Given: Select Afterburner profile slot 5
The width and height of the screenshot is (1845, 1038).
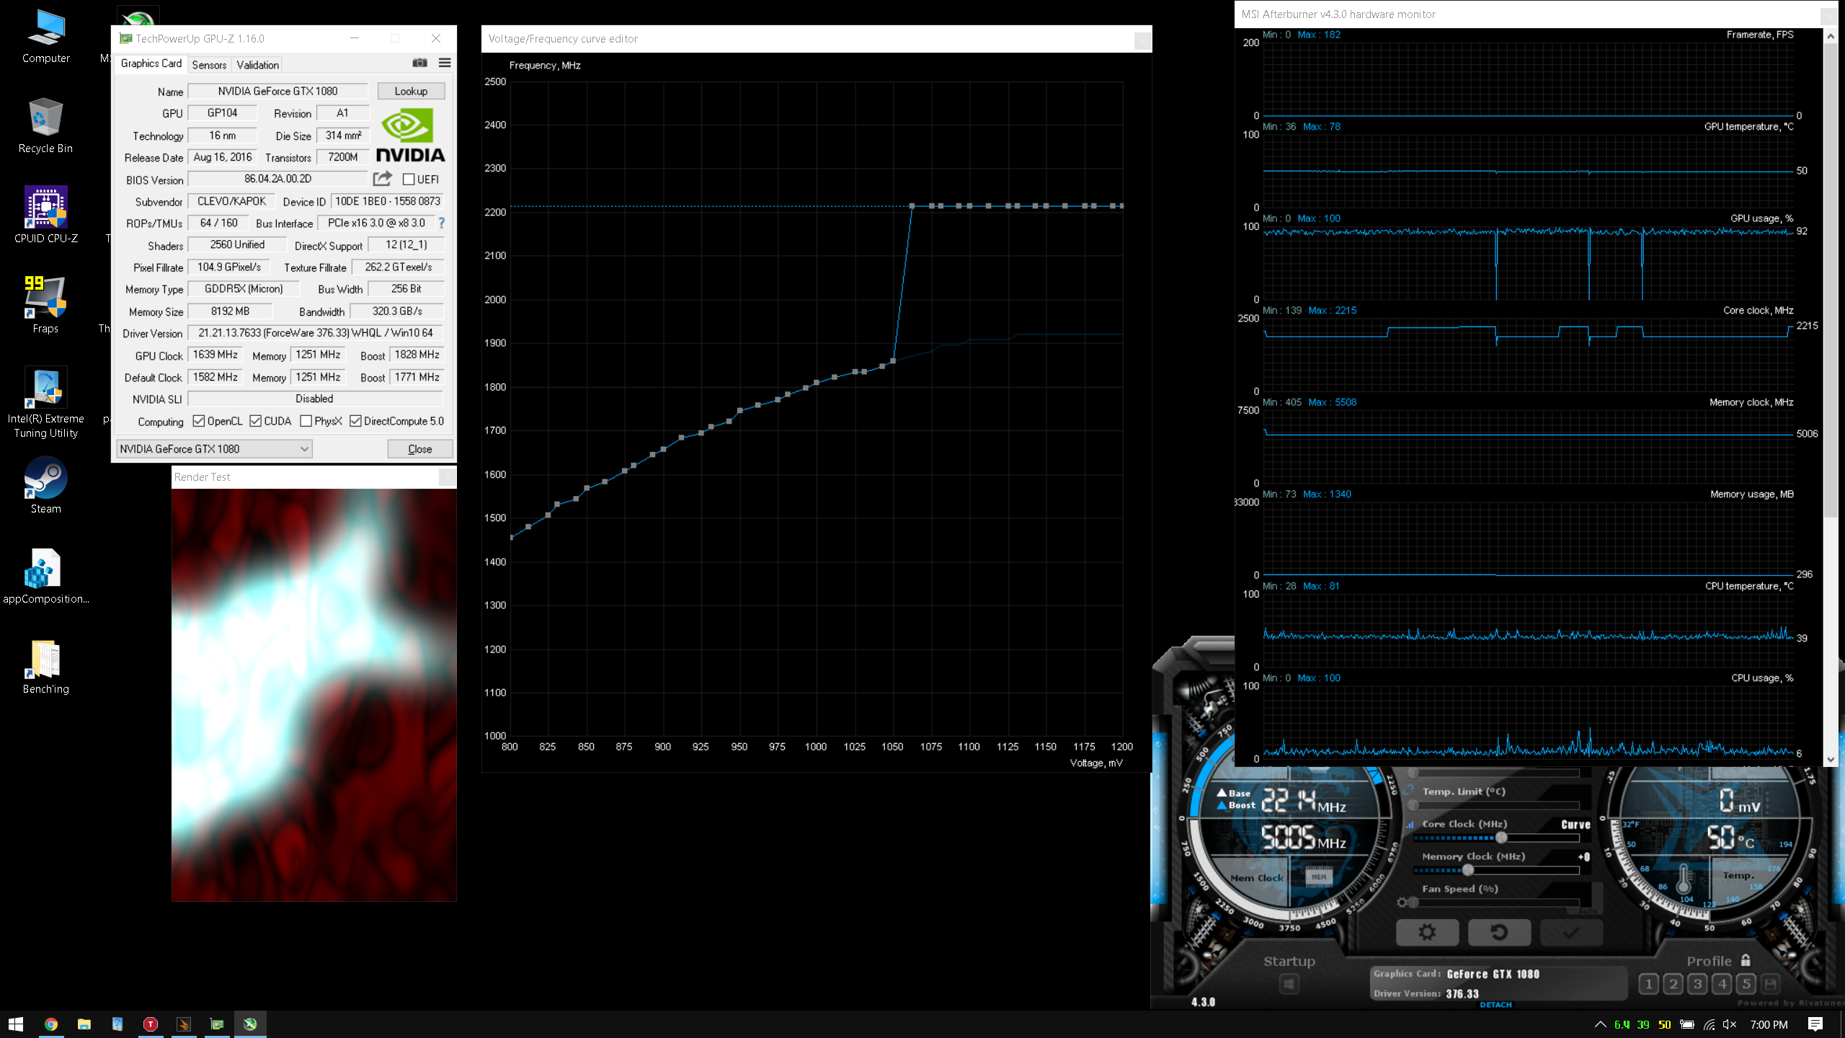Looking at the screenshot, I should (1746, 984).
